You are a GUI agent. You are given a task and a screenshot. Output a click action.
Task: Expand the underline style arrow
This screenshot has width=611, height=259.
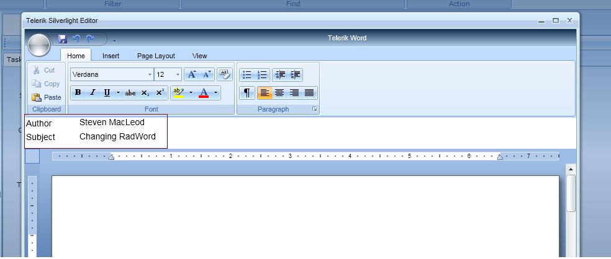click(118, 93)
